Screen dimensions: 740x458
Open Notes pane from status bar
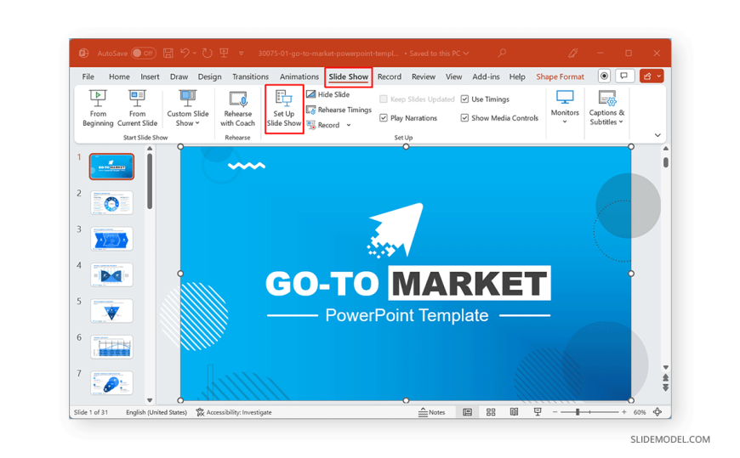432,412
